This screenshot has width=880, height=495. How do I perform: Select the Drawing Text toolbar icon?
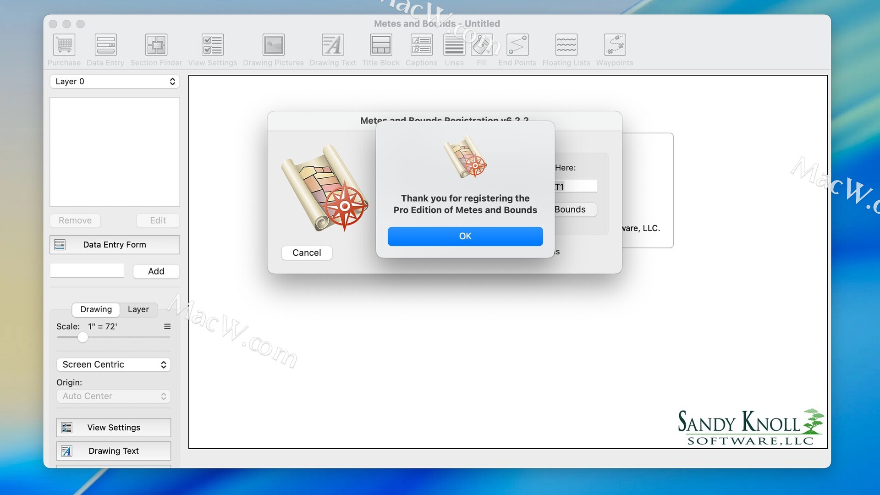pos(333,45)
